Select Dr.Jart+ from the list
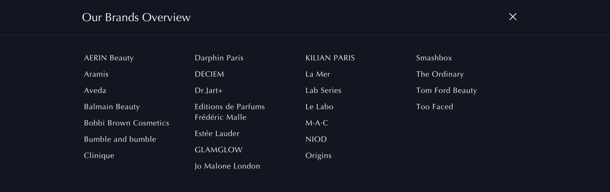Viewport: 610px width, 192px height. (208, 91)
